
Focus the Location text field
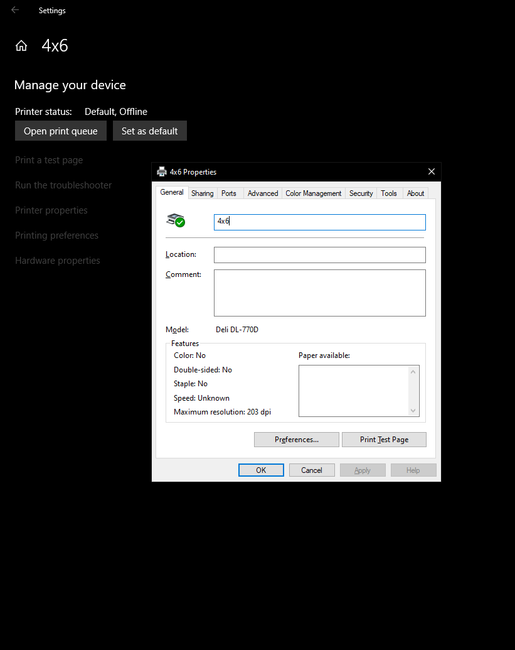tap(319, 255)
